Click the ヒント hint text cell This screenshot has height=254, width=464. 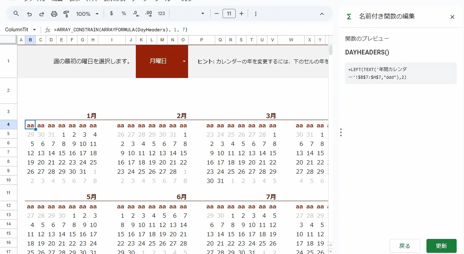pos(263,61)
